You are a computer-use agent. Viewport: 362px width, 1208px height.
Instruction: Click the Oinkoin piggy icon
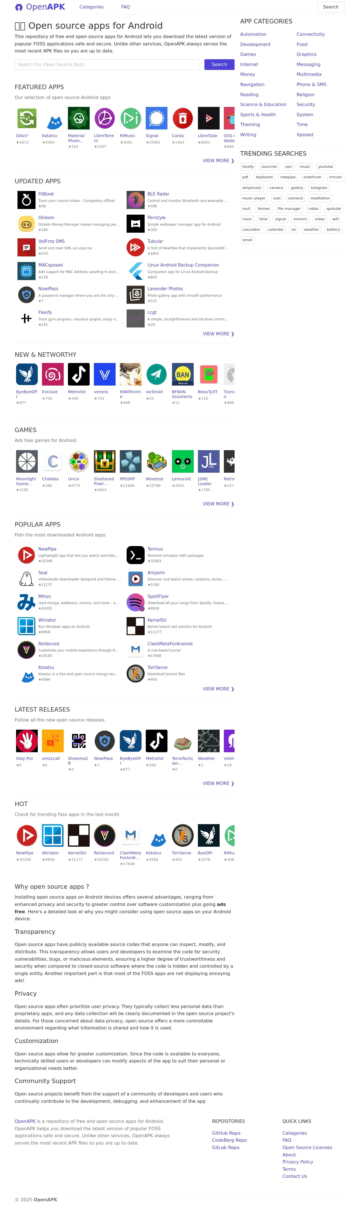click(26, 224)
